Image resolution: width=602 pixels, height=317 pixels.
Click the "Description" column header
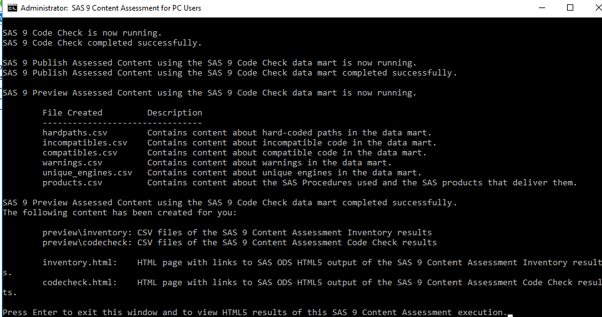174,113
